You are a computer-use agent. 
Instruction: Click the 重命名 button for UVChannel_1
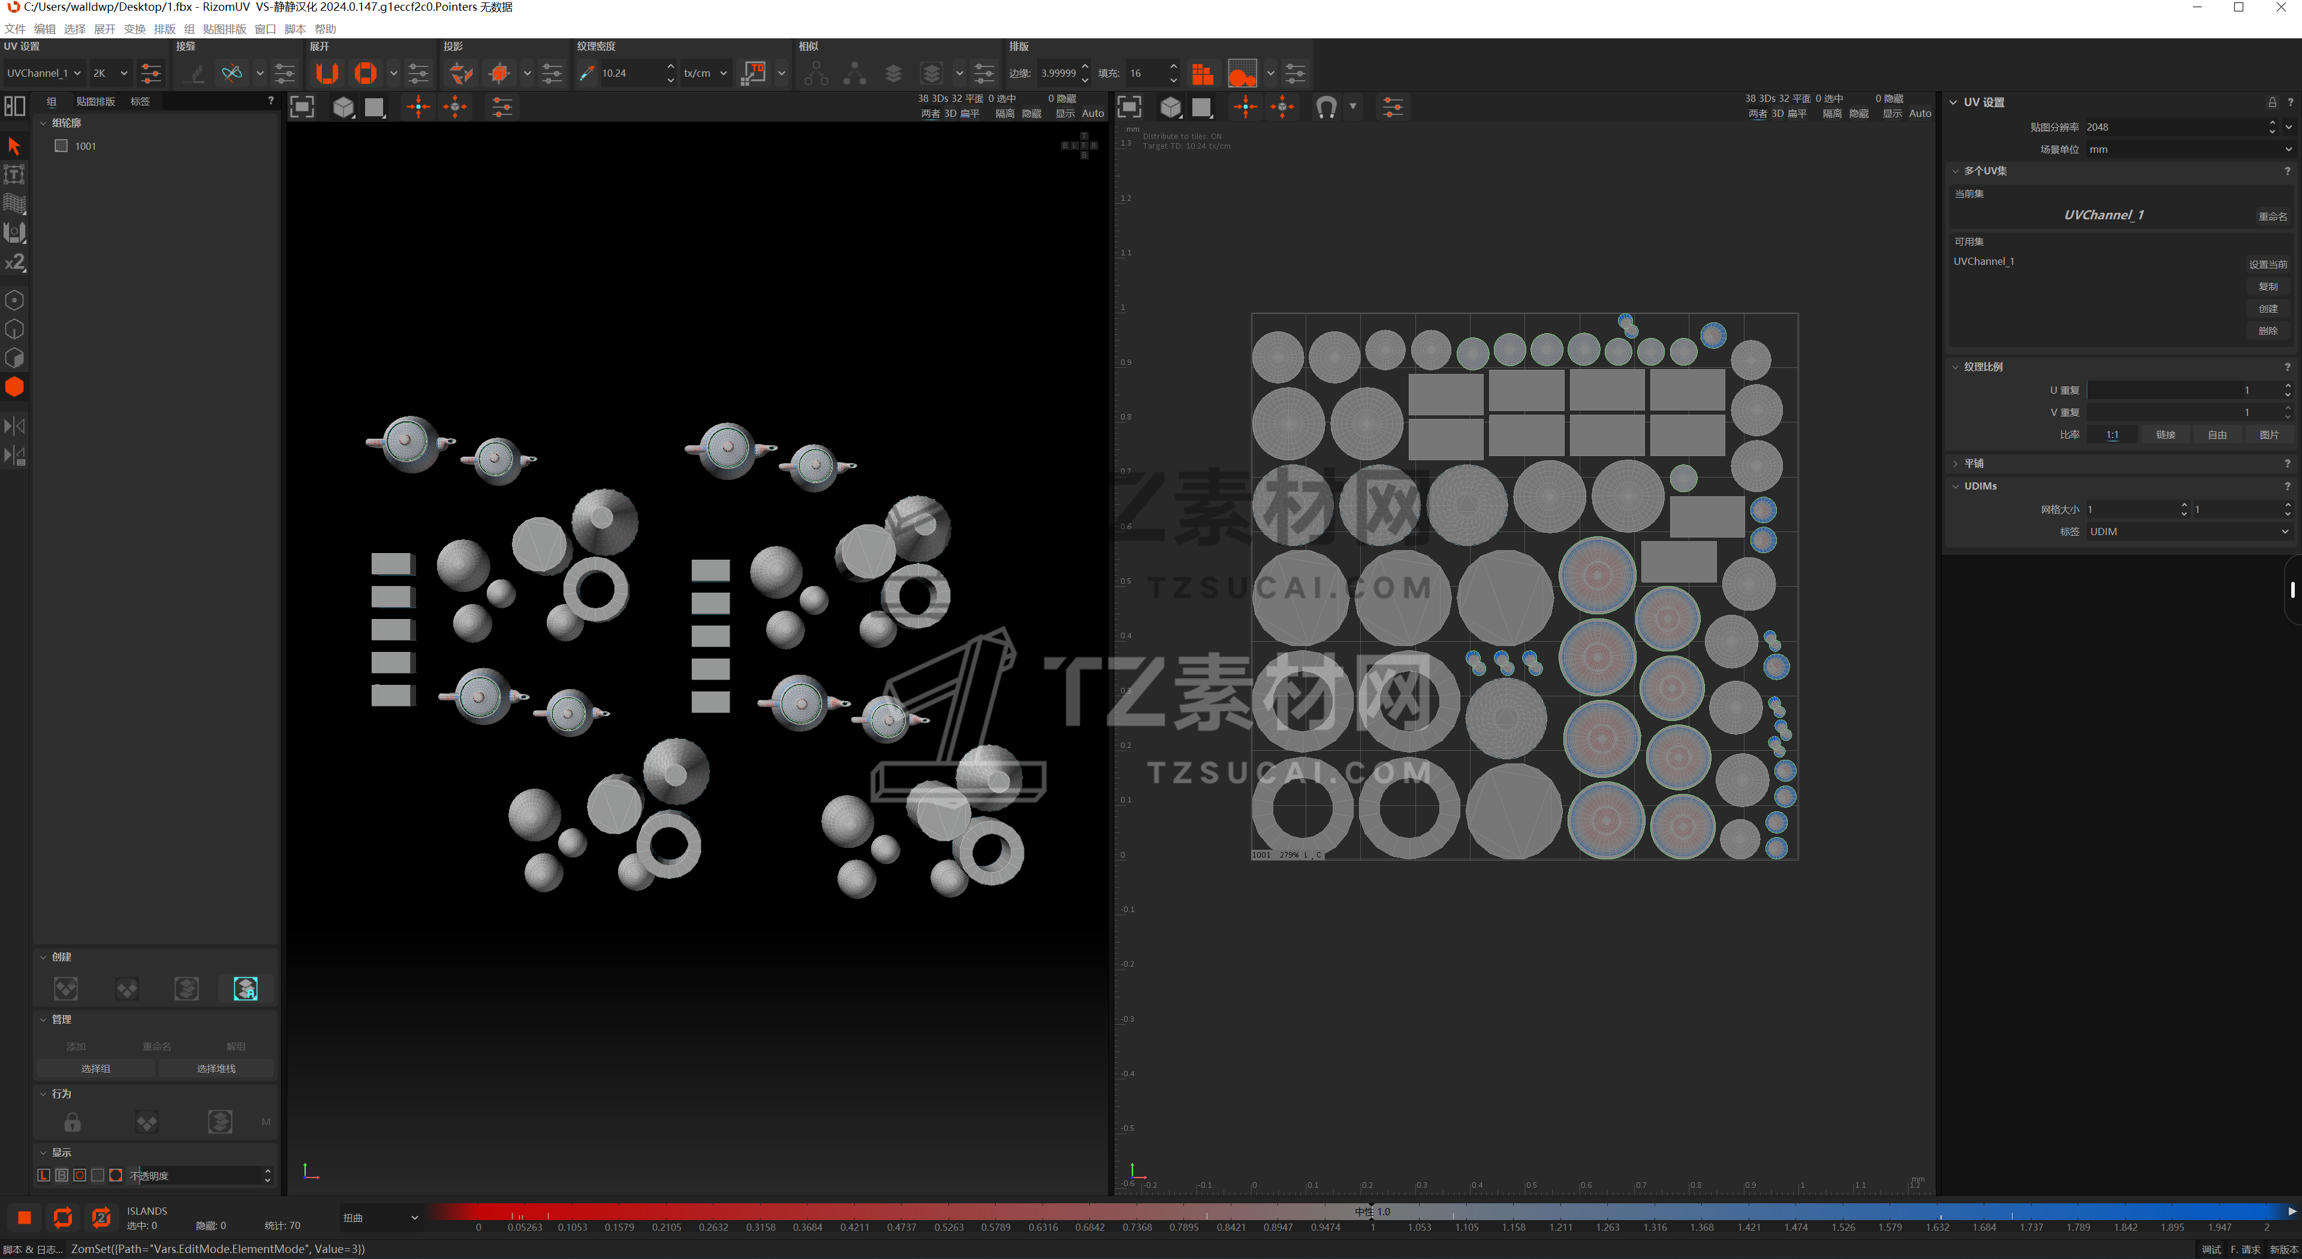[2273, 216]
